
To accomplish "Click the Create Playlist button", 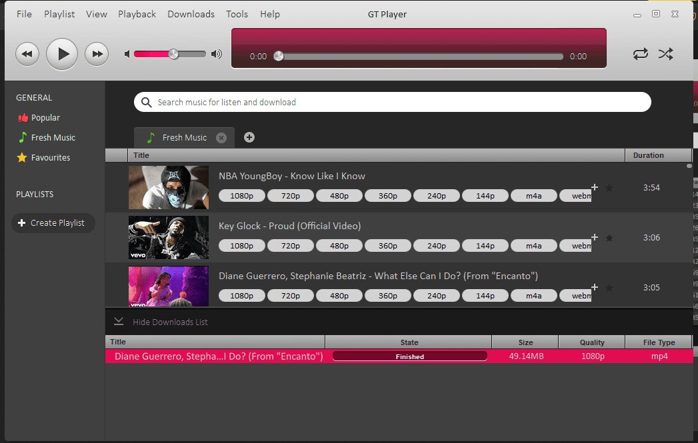I will pos(53,223).
